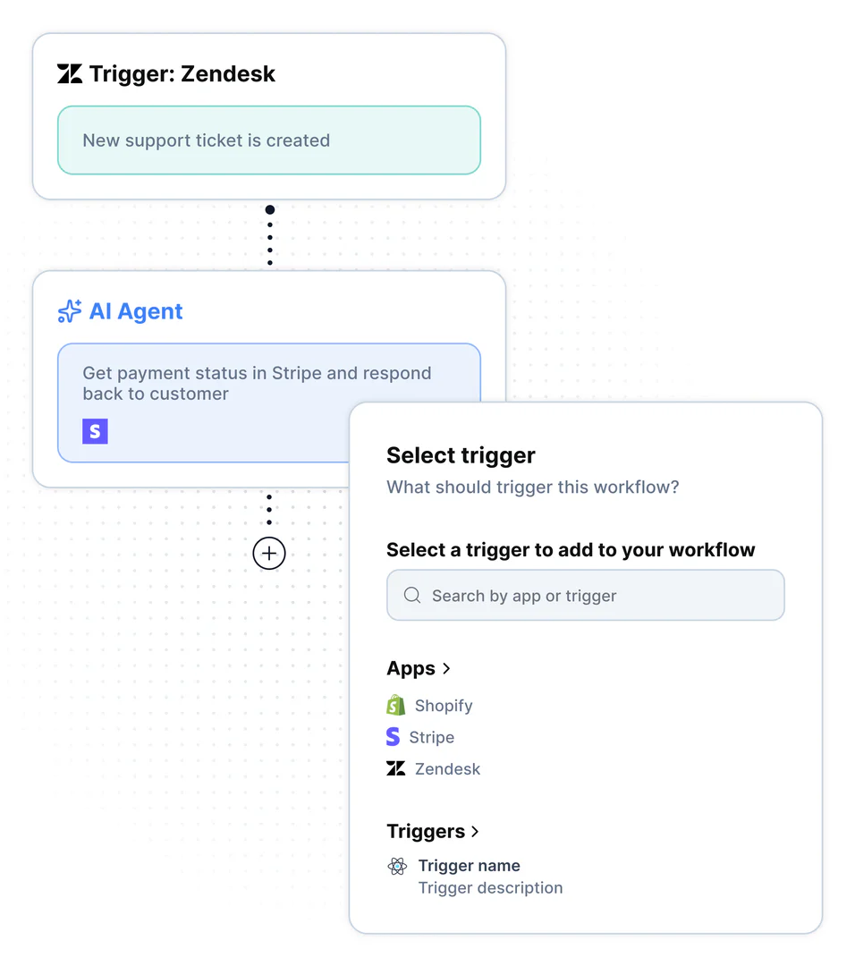This screenshot has height=966, width=855.
Task: Click the Zendesk logo in the trigger header
Action: 70,74
